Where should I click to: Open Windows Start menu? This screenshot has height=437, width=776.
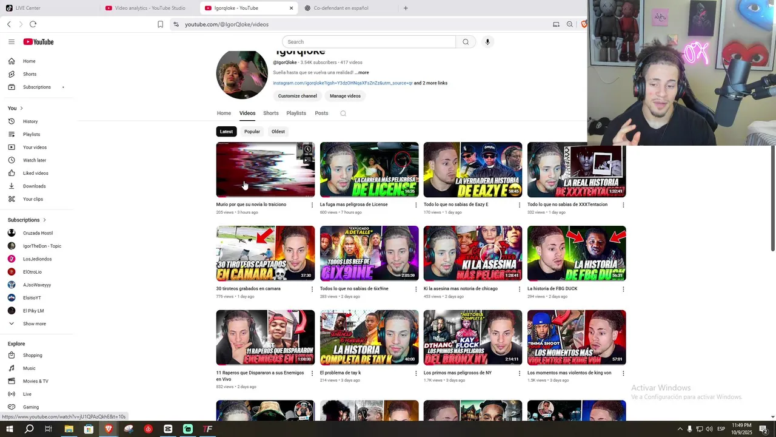(x=9, y=429)
